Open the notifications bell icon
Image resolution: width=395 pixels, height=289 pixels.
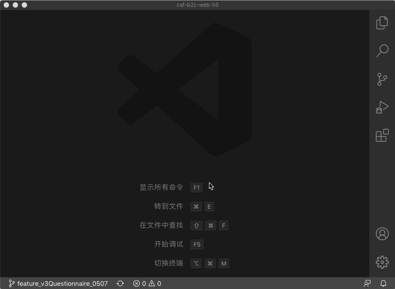[384, 284]
